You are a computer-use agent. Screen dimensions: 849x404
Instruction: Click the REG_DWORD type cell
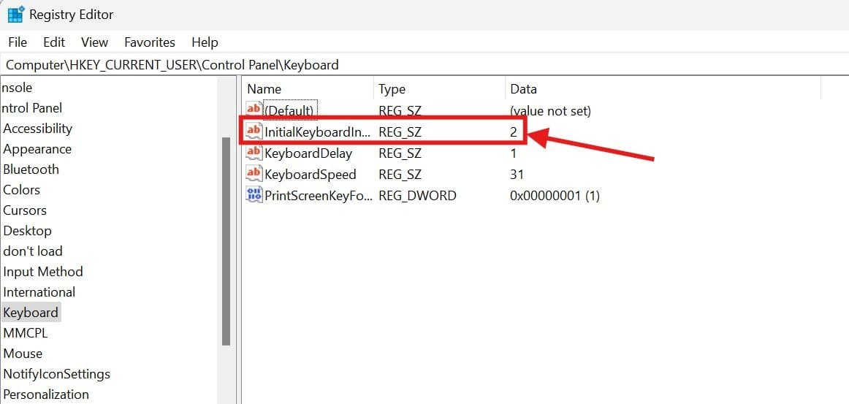[x=417, y=196]
